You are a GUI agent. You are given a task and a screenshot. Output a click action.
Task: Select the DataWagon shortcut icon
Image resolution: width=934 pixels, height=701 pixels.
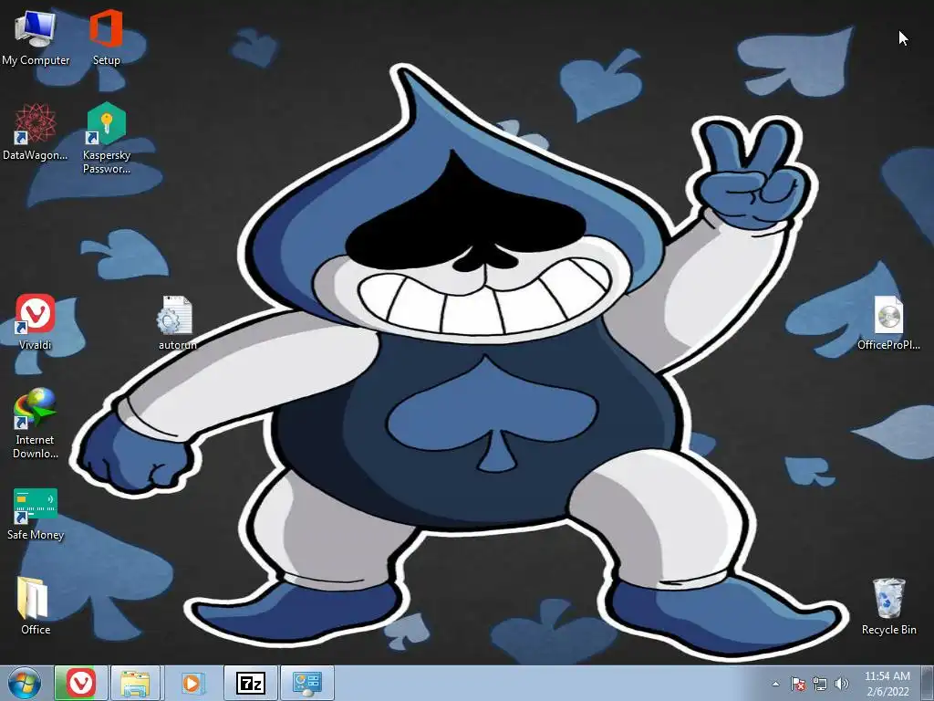tap(36, 131)
